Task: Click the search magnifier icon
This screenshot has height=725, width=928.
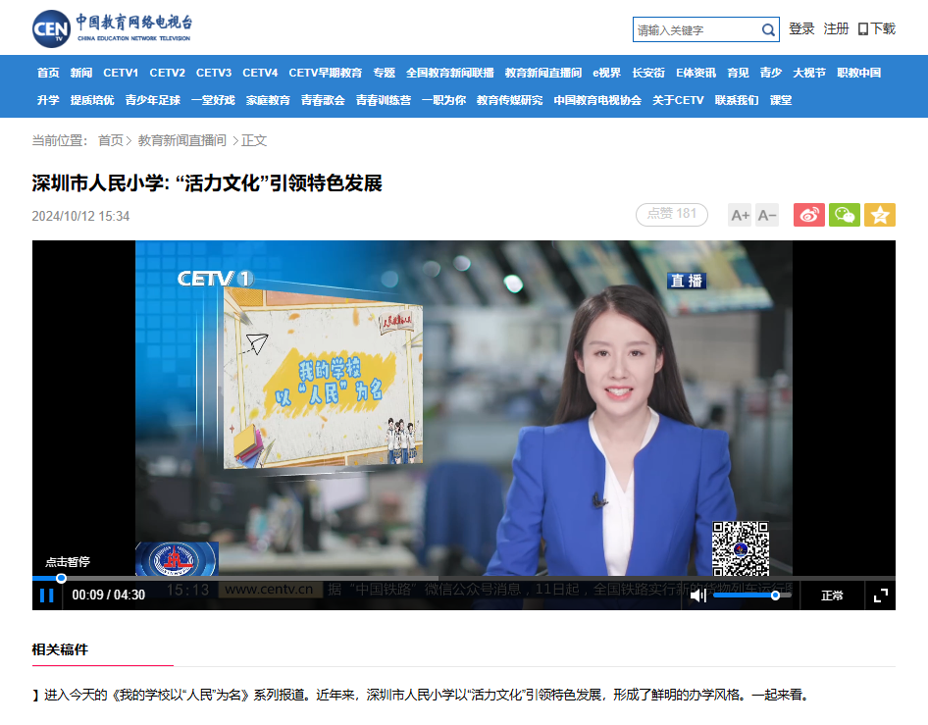Action: click(x=768, y=29)
